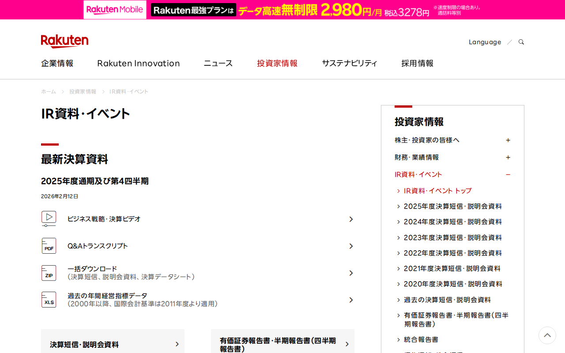Click the arrow on Q&Aトランスクリプト row
Image resolution: width=565 pixels, height=353 pixels.
(x=351, y=246)
